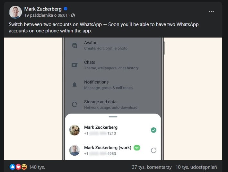
Task: Click the public audience globe icon
Action: point(73,15)
